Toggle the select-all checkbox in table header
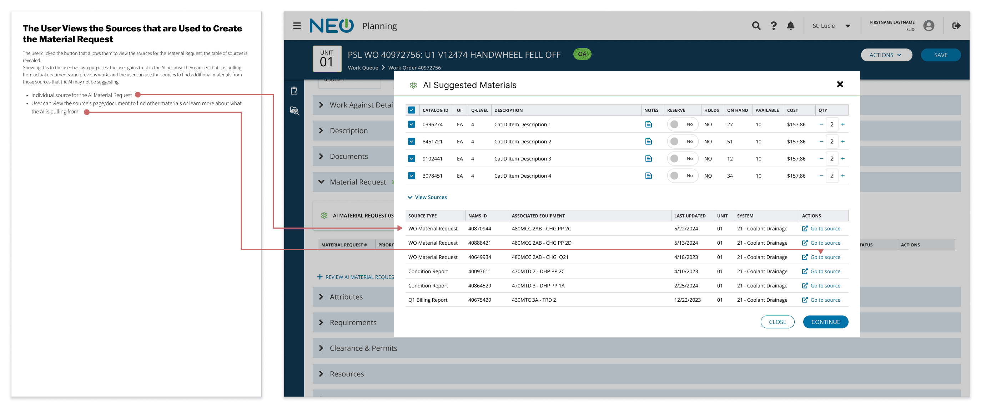 click(411, 110)
